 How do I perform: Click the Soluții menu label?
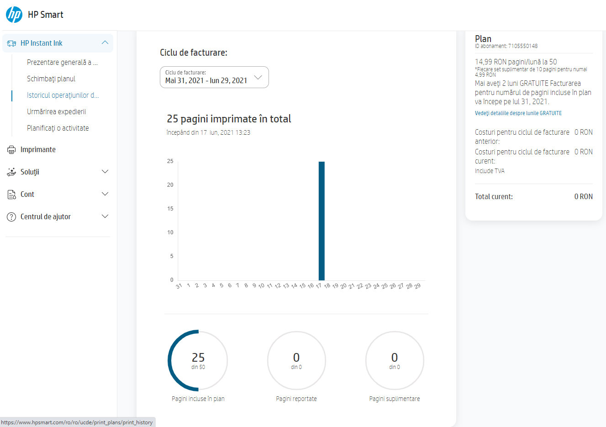pos(30,172)
